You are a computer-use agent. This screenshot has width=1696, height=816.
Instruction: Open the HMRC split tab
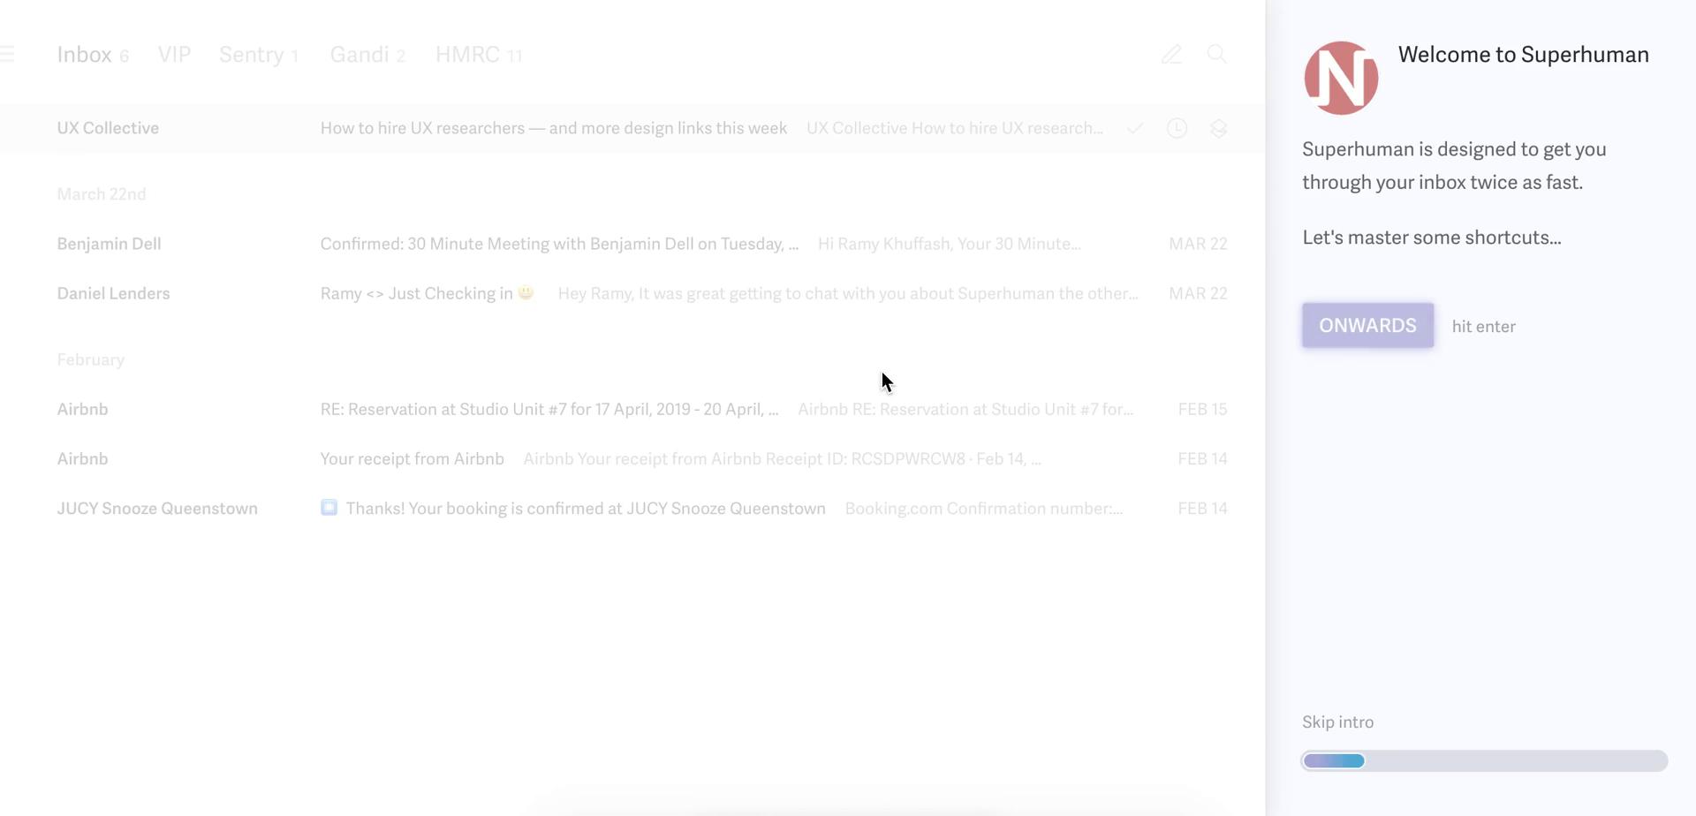click(x=479, y=55)
